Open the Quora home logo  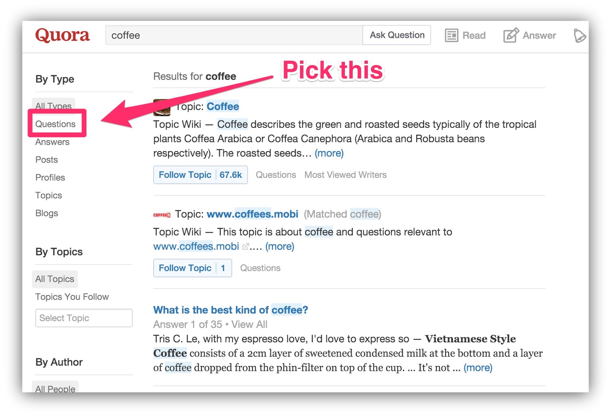(x=62, y=35)
